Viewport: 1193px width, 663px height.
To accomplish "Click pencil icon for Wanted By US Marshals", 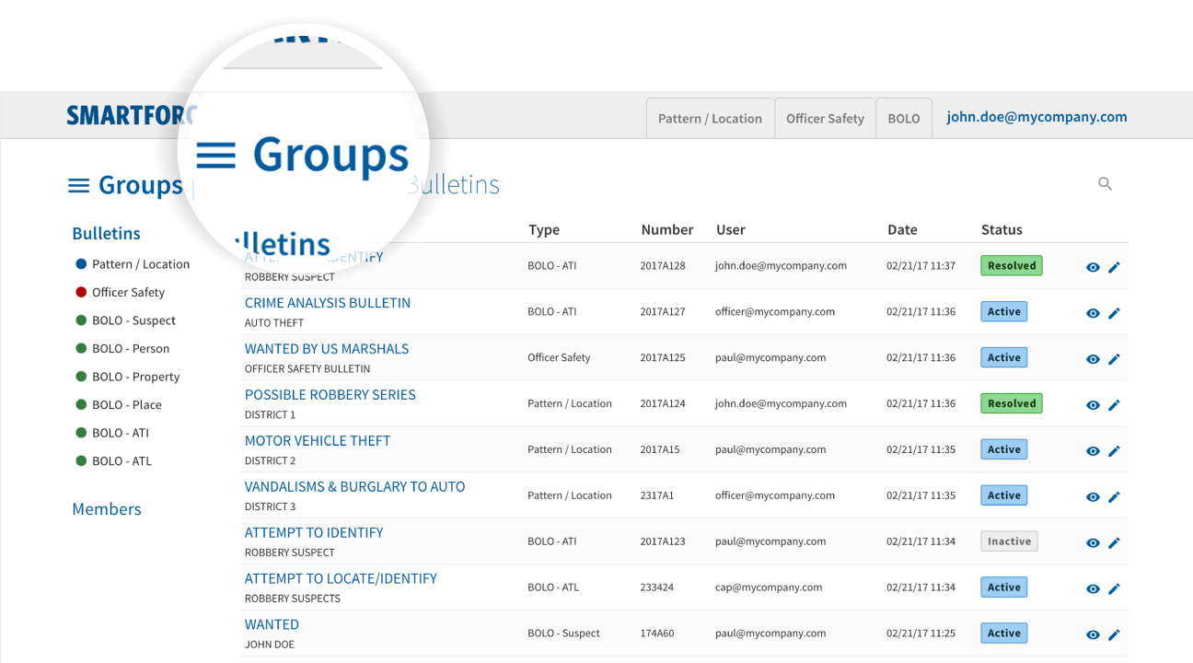I will point(1114,359).
